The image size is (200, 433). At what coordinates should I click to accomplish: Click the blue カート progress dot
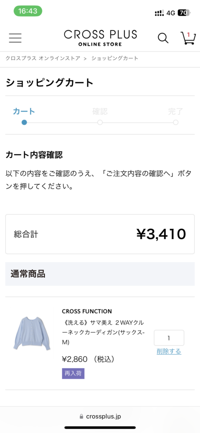tap(24, 122)
